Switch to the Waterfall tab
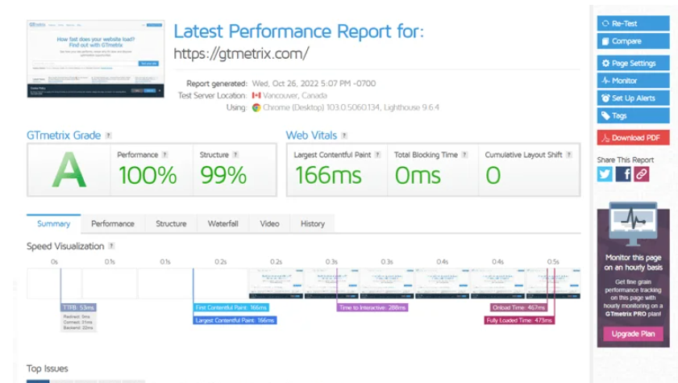The height and width of the screenshot is (383, 678). (x=223, y=223)
